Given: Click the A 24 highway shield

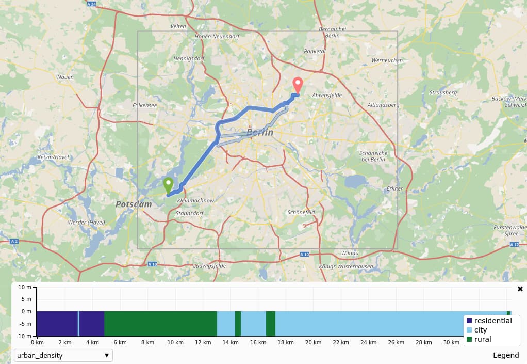Looking at the screenshot, I should tap(91, 4).
